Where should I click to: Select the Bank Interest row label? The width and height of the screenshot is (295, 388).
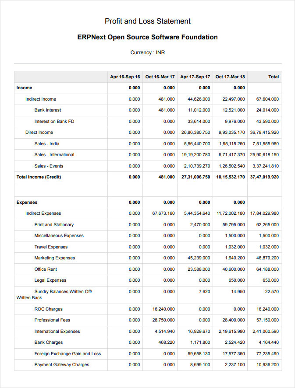48,110
